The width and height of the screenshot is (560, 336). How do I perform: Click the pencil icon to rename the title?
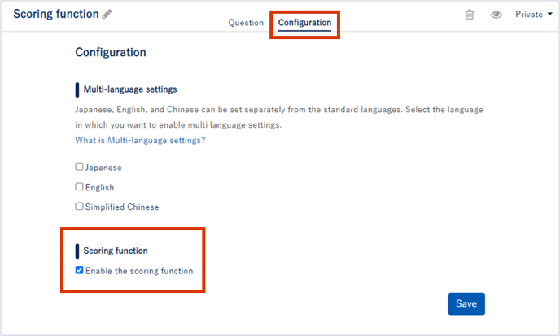click(107, 15)
